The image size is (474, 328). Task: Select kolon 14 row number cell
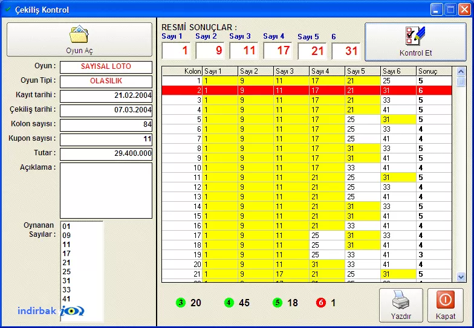pyautogui.click(x=182, y=207)
